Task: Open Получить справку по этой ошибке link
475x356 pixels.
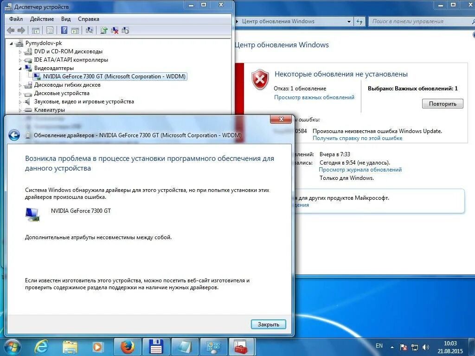Action: pyautogui.click(x=358, y=138)
